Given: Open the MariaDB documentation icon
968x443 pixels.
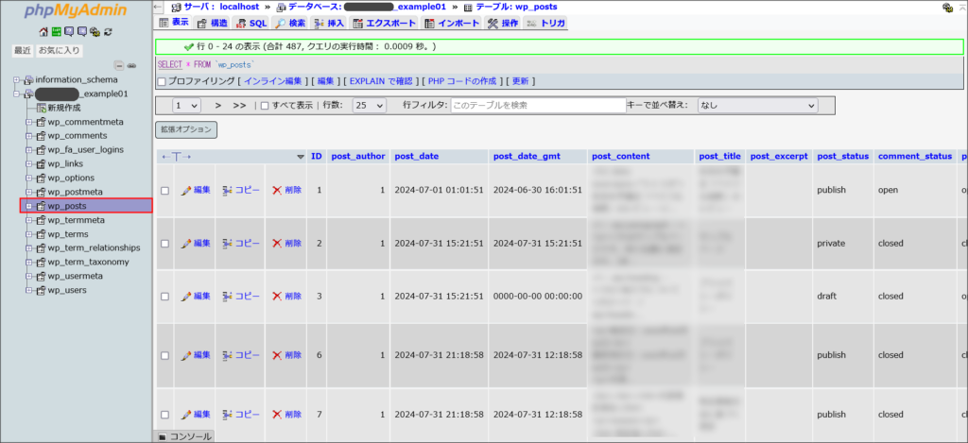Looking at the screenshot, I should coord(82,32).
